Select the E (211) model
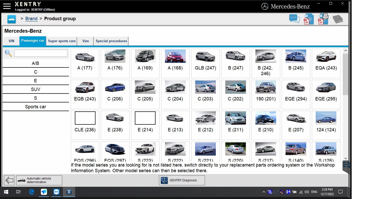Viewport: 390px width, 199px height. [x=236, y=125]
